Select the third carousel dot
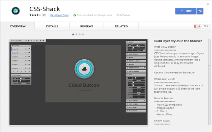Viewport: 212px width, 132px height. [x=79, y=34]
